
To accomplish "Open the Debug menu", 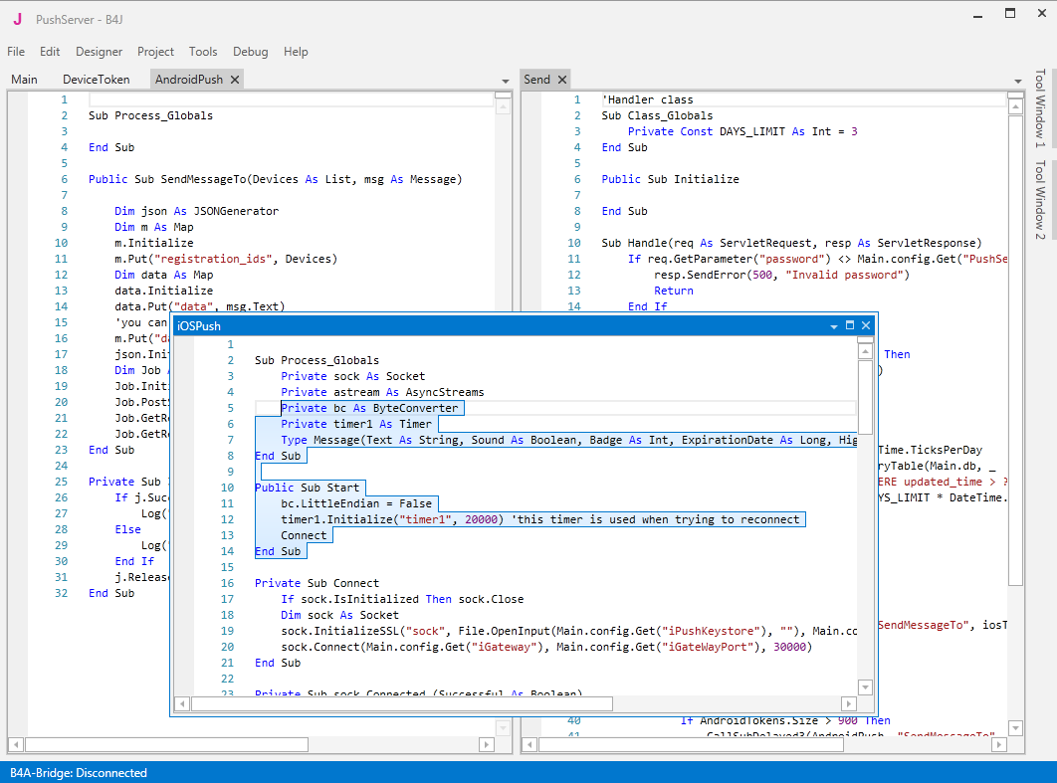I will pos(250,52).
